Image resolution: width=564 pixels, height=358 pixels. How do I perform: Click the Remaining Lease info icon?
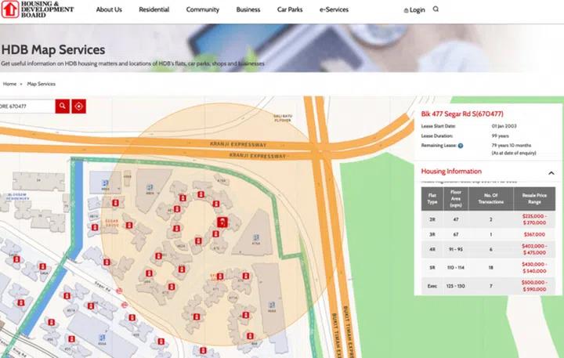tap(460, 146)
